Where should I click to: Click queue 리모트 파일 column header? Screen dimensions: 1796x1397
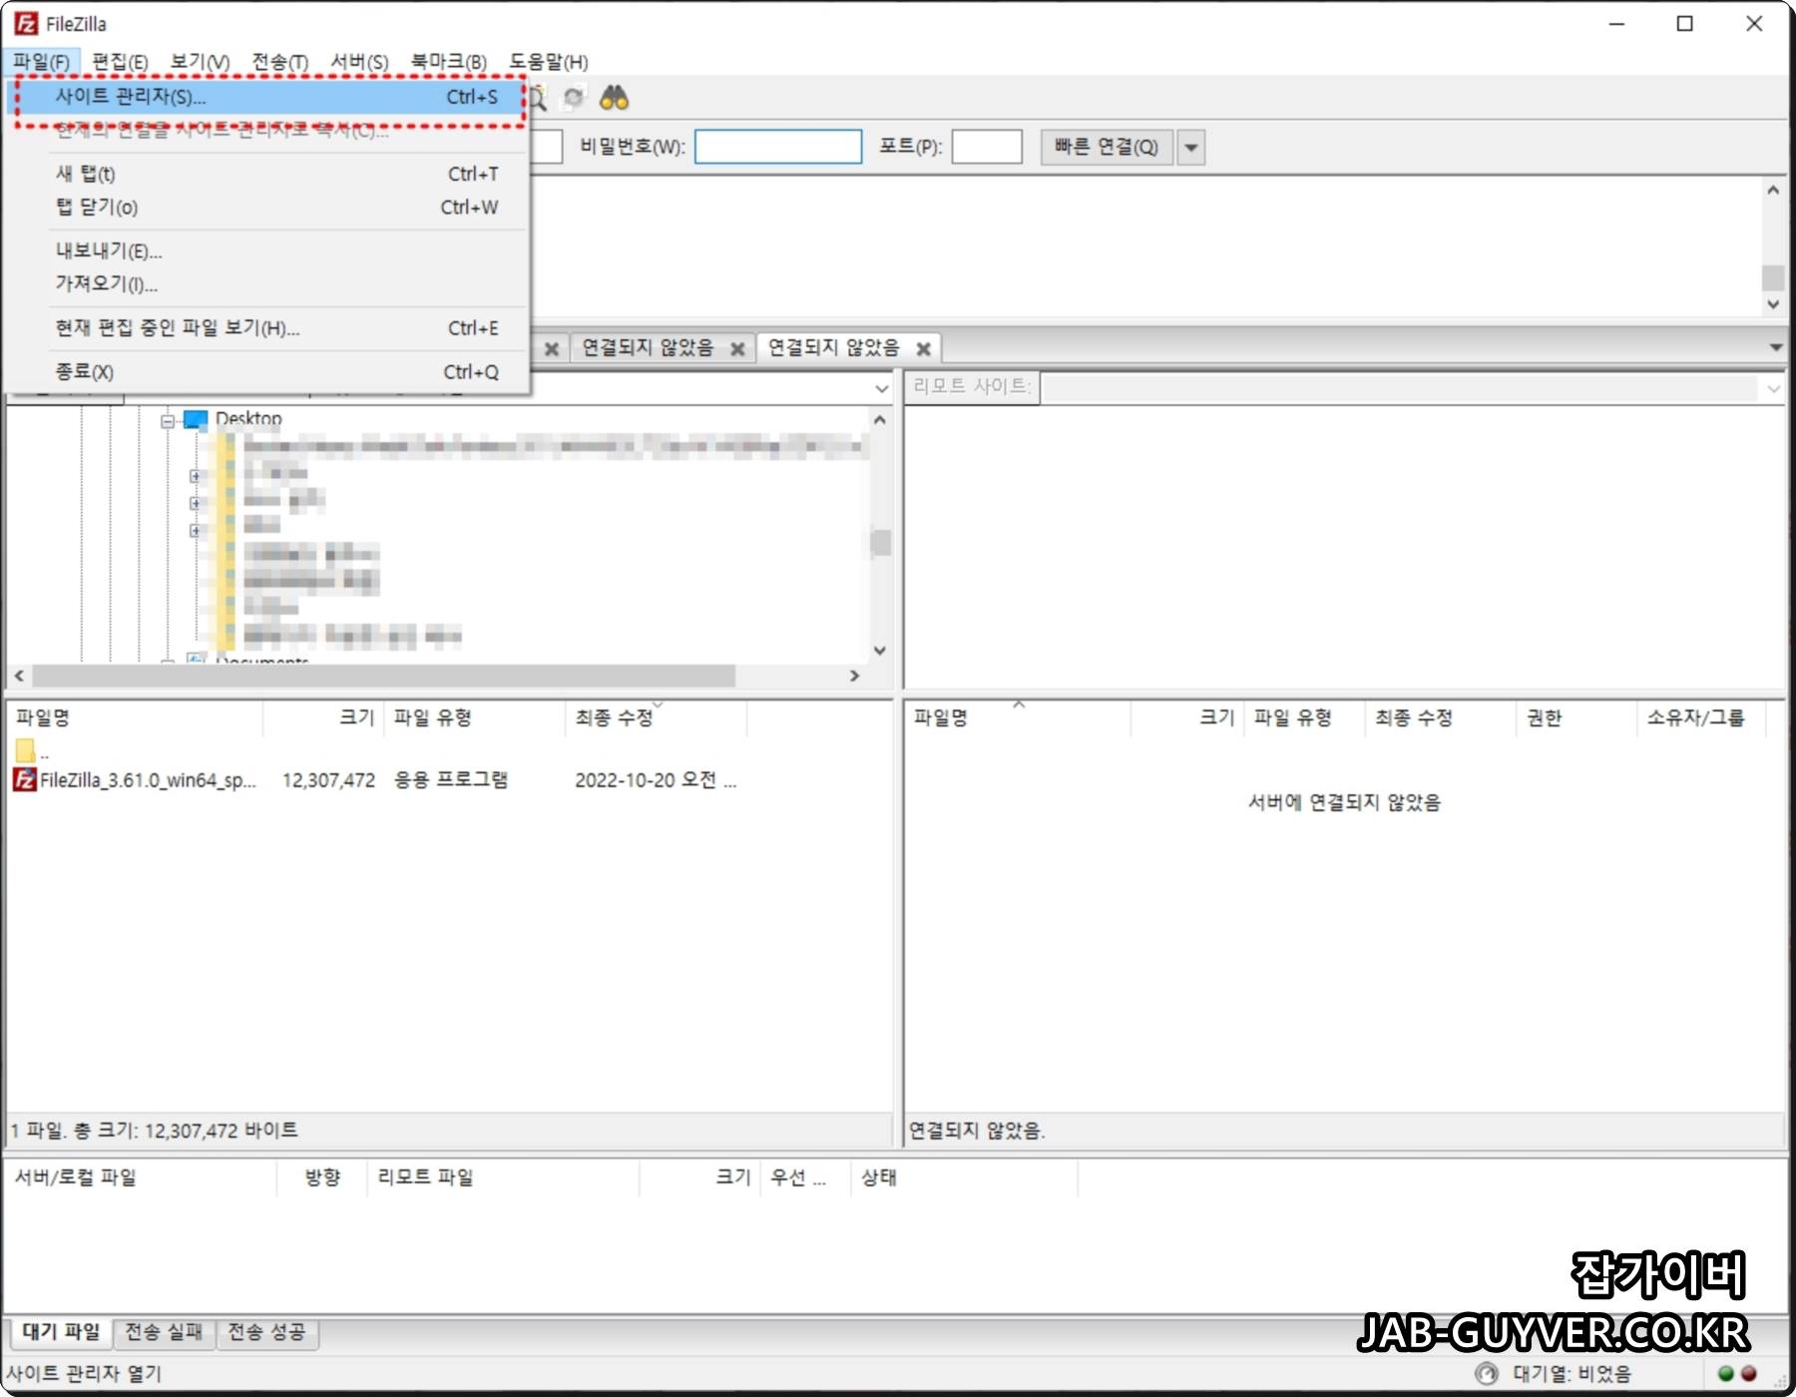tap(504, 1177)
